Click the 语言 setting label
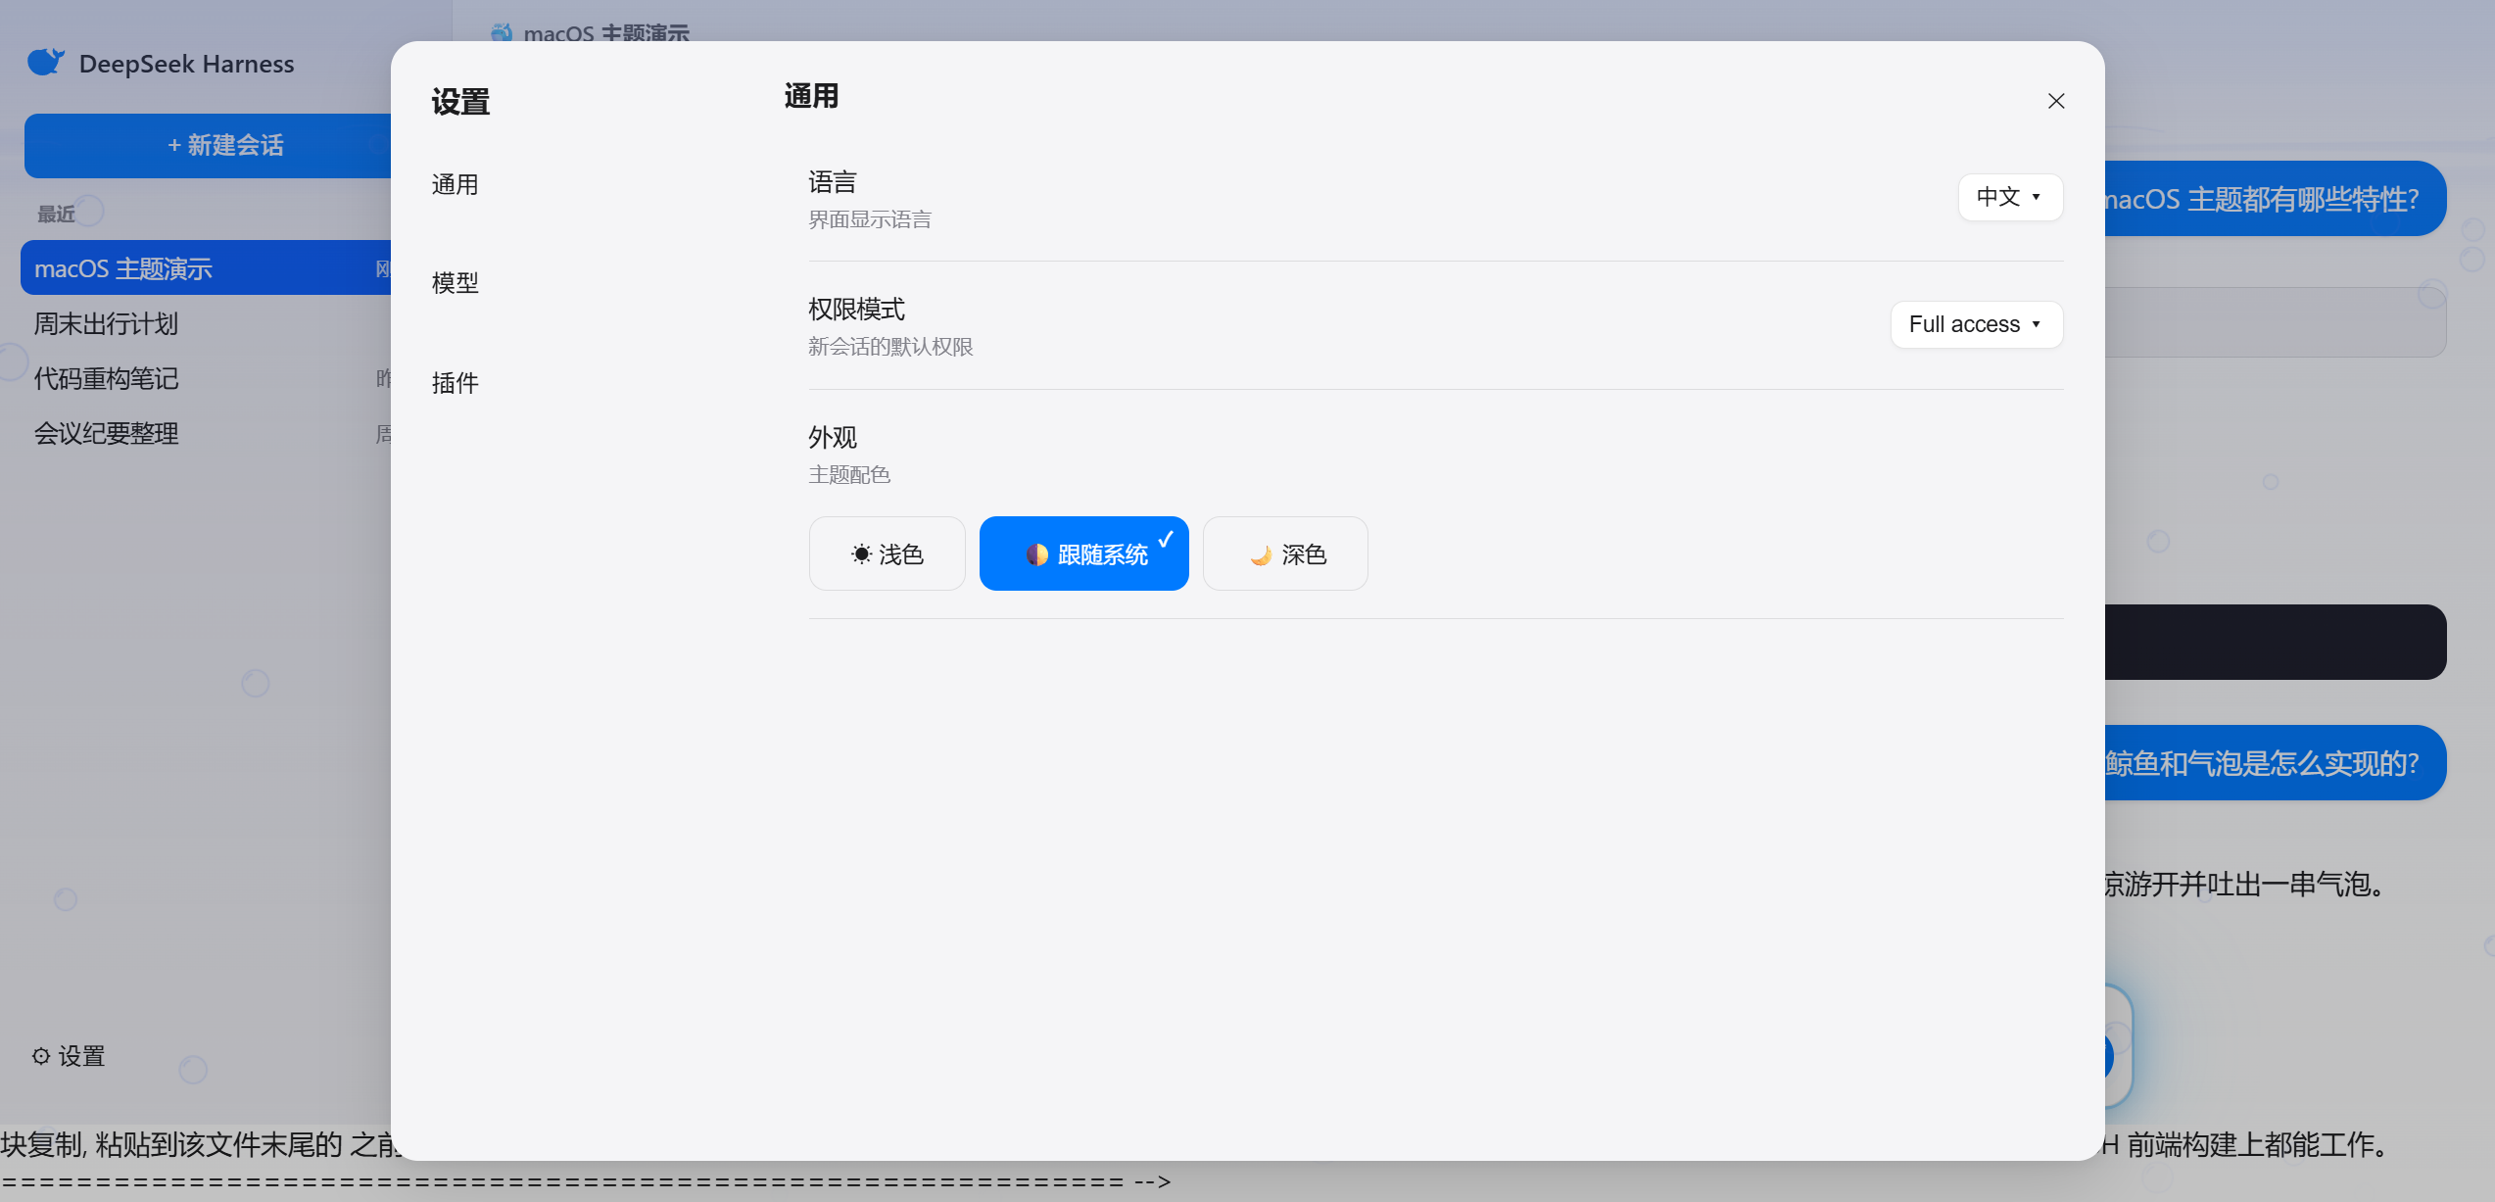2495x1202 pixels. point(833,182)
